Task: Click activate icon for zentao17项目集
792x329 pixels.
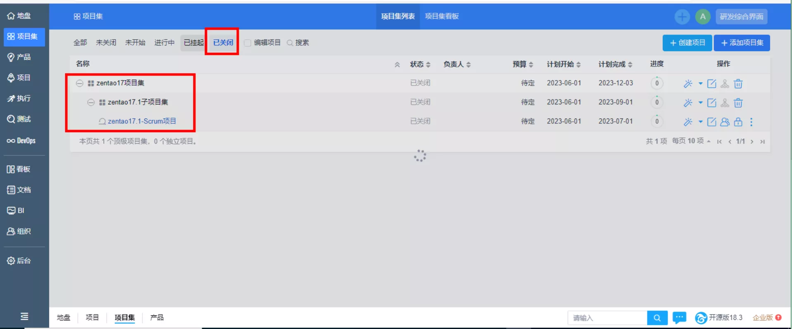Action: (688, 84)
